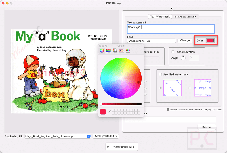Pick a color with the eyedropper
Screen dimensions: 227x153
click(109, 112)
